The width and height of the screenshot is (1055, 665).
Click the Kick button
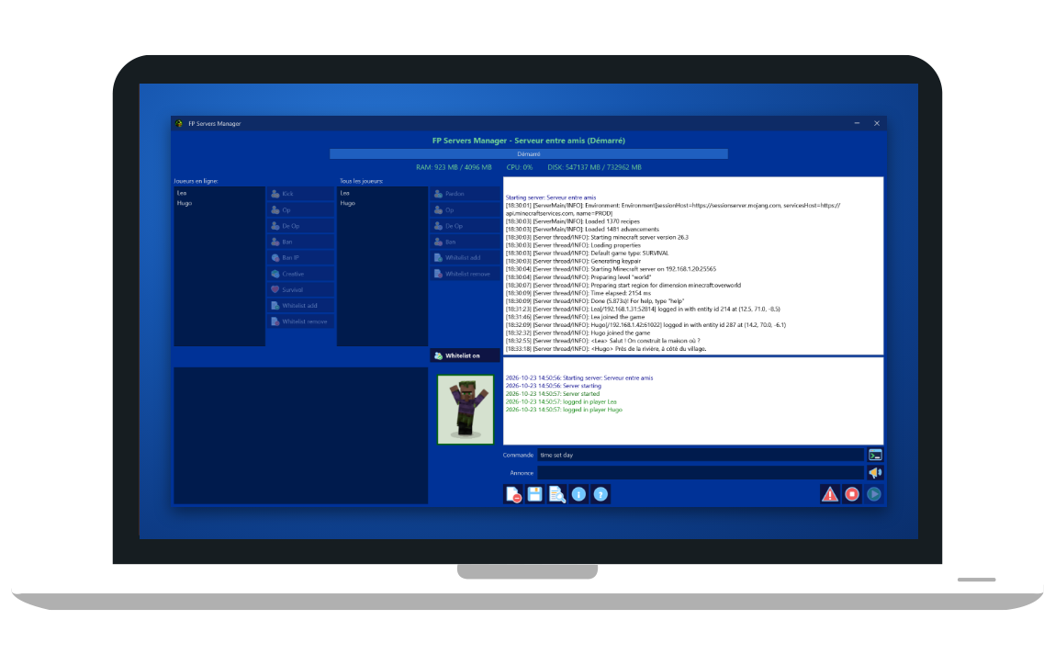click(301, 194)
